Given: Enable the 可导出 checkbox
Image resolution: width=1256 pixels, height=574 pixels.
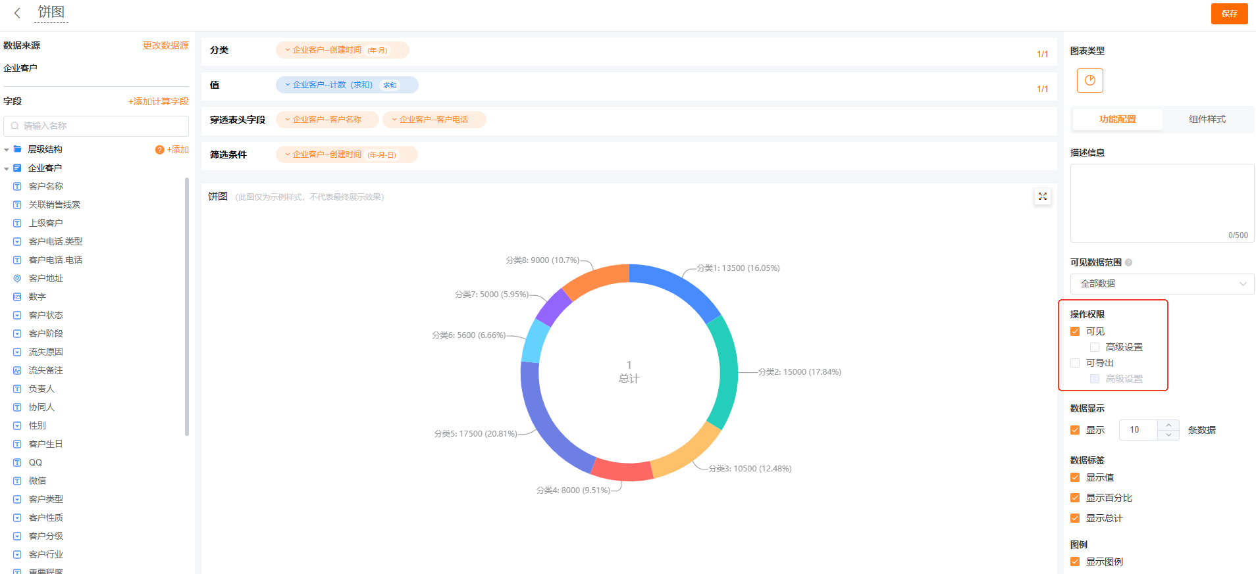Looking at the screenshot, I should 1075,363.
